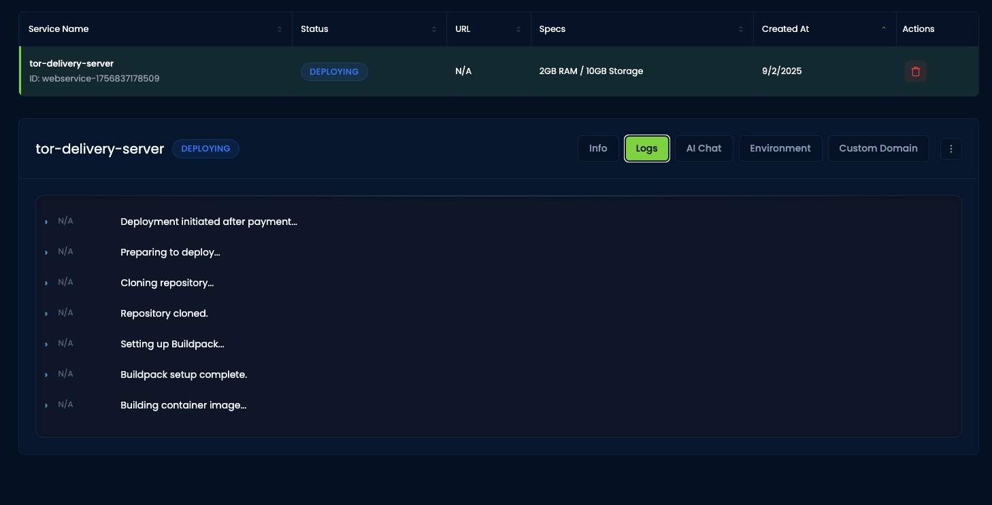The width and height of the screenshot is (992, 505).
Task: Expand the 'Deployment initiated after payment' log entry
Action: tap(46, 222)
